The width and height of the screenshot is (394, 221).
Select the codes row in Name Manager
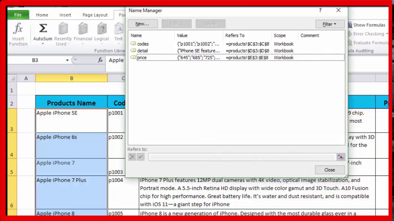click(236, 44)
